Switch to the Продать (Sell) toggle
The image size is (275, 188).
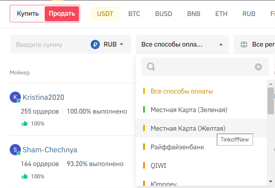click(62, 14)
